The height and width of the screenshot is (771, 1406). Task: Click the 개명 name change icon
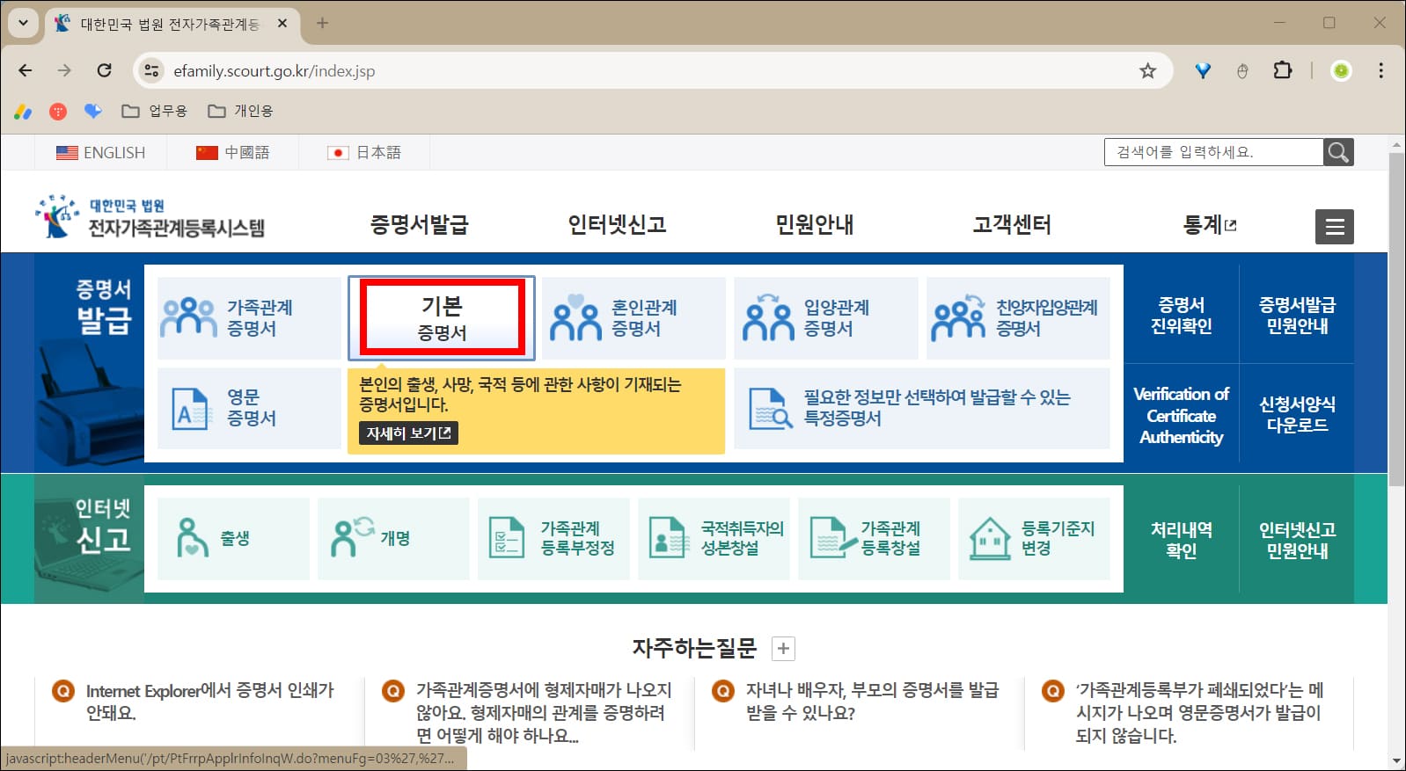tap(351, 537)
